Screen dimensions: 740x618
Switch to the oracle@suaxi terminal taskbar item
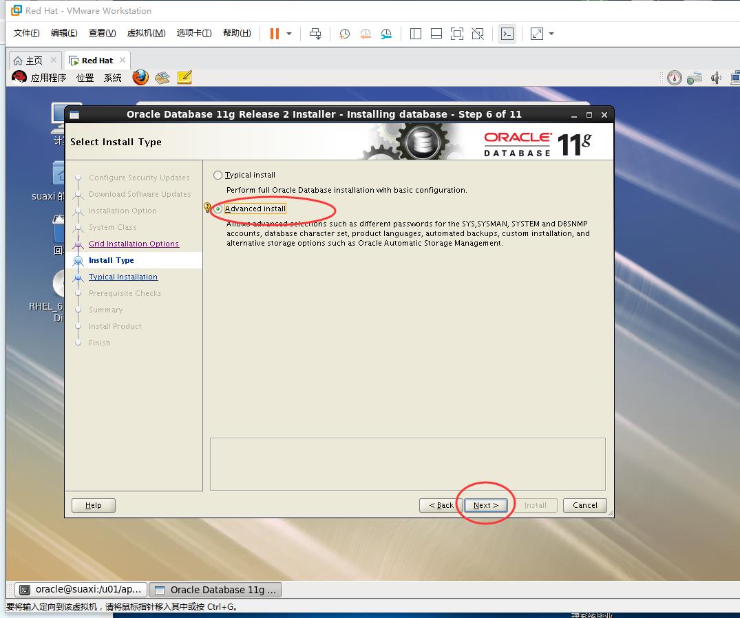point(81,590)
